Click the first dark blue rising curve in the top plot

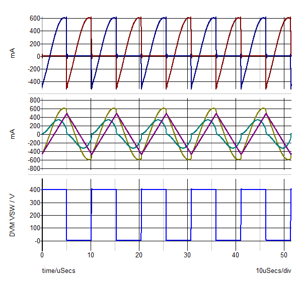(50, 50)
